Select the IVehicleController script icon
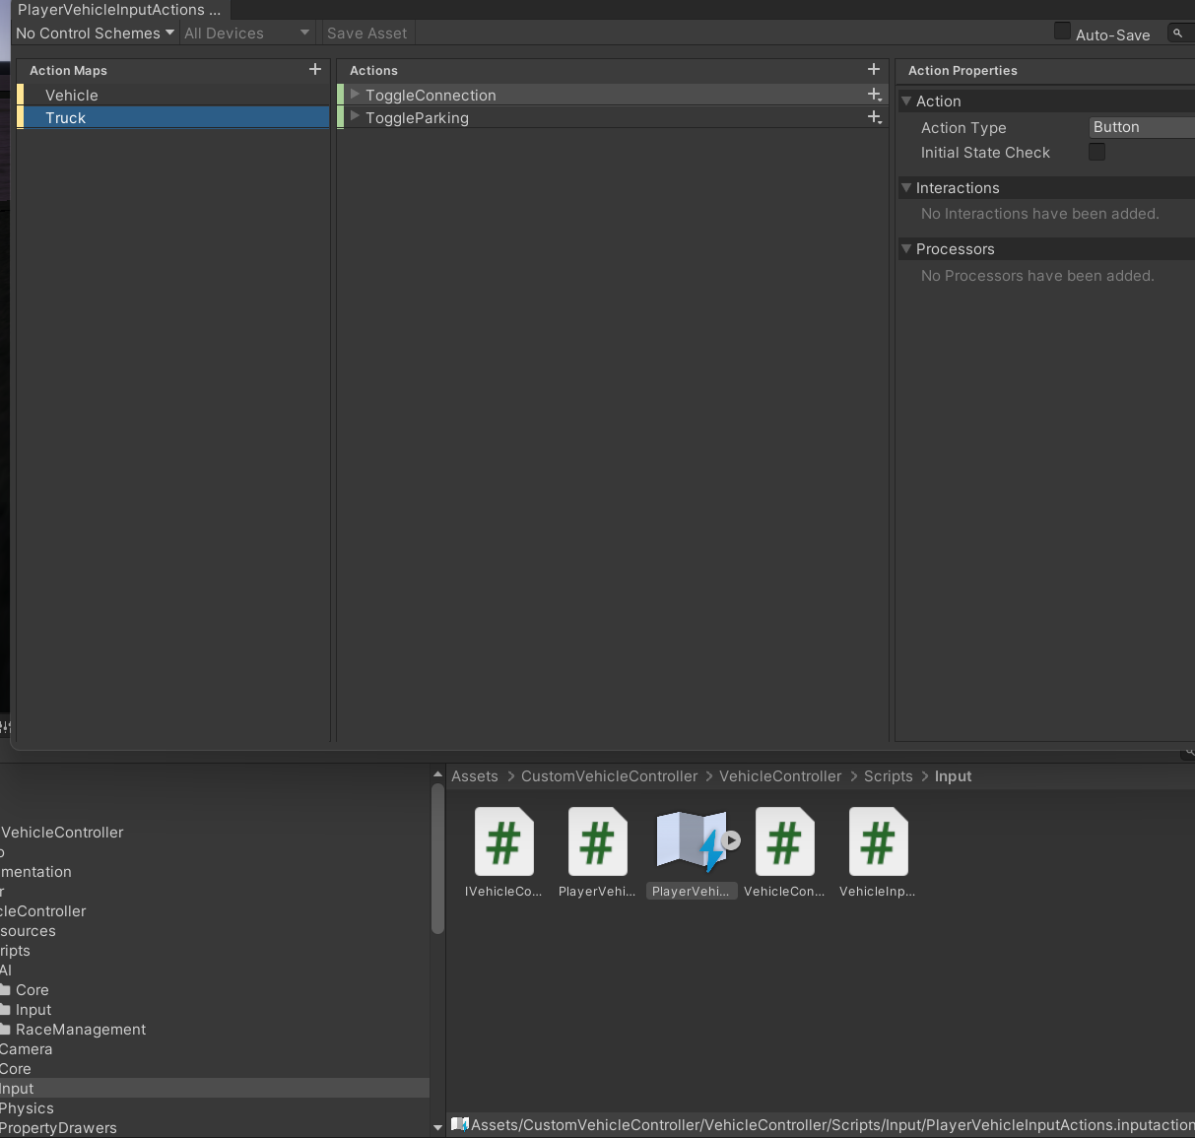This screenshot has height=1138, width=1195. click(x=503, y=841)
